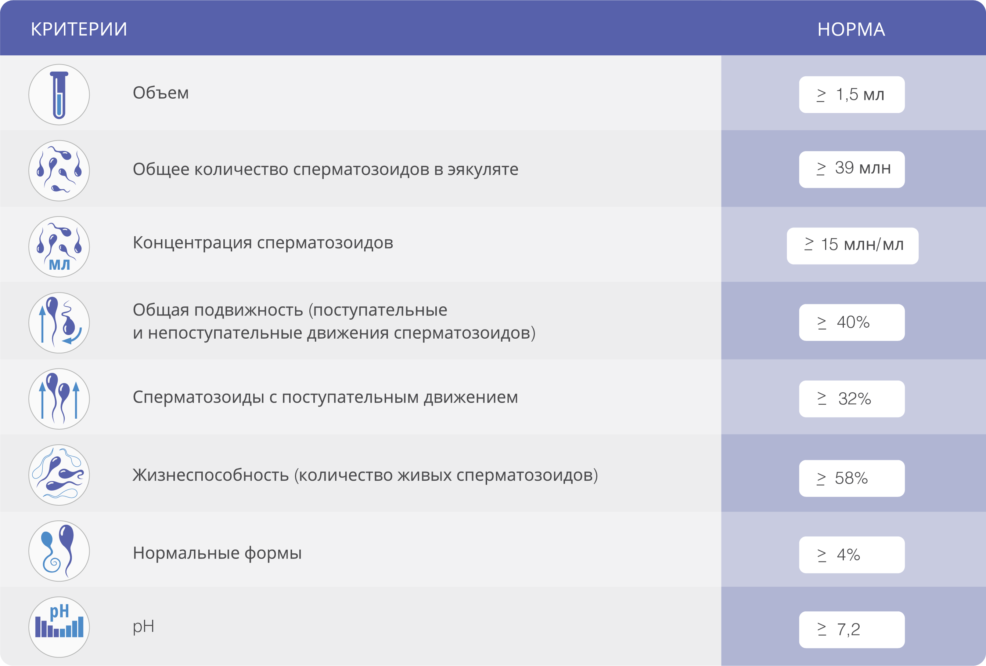Select text Жизнеспособность (количество живых сперматозоидов)

tap(365, 475)
